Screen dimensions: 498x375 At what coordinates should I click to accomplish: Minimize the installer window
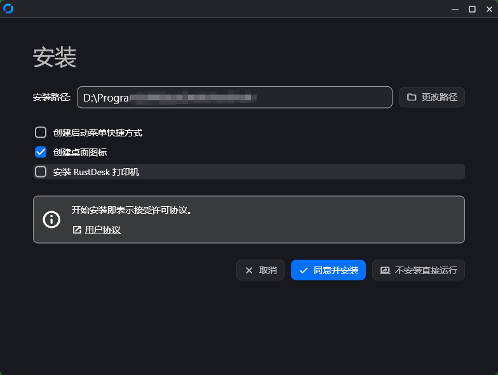455,9
